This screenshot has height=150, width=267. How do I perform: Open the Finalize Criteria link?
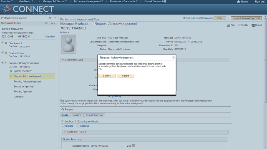tap(17, 53)
